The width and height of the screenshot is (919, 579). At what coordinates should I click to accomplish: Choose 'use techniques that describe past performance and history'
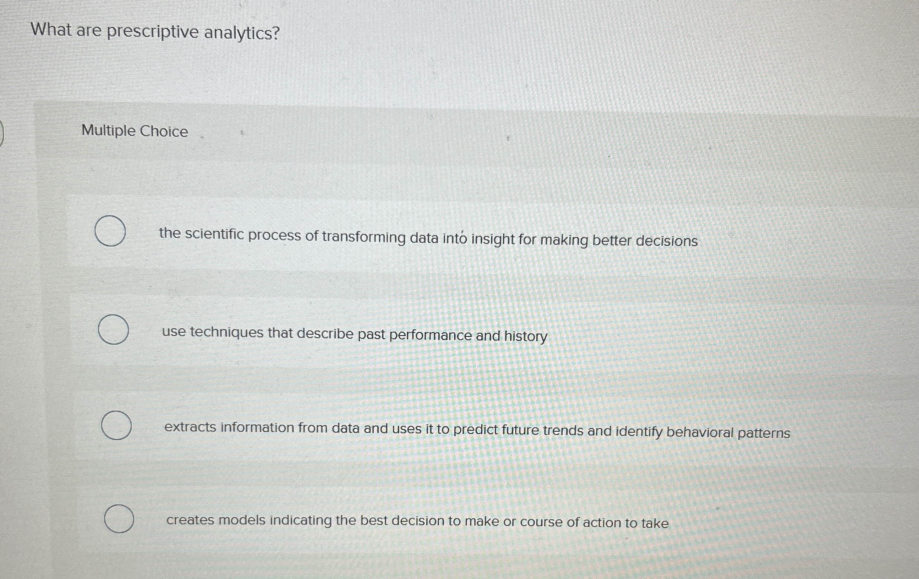coord(354,335)
